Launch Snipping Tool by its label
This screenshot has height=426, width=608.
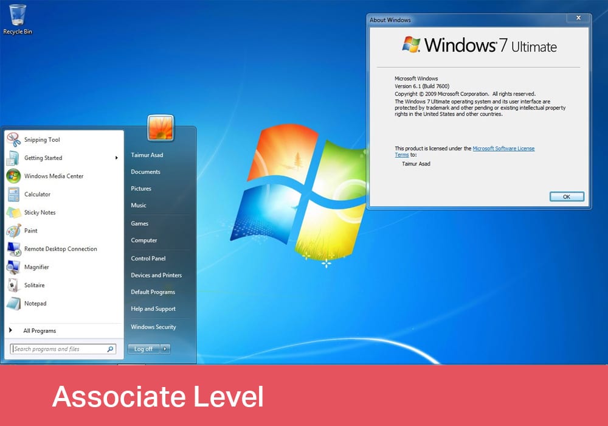(x=42, y=140)
